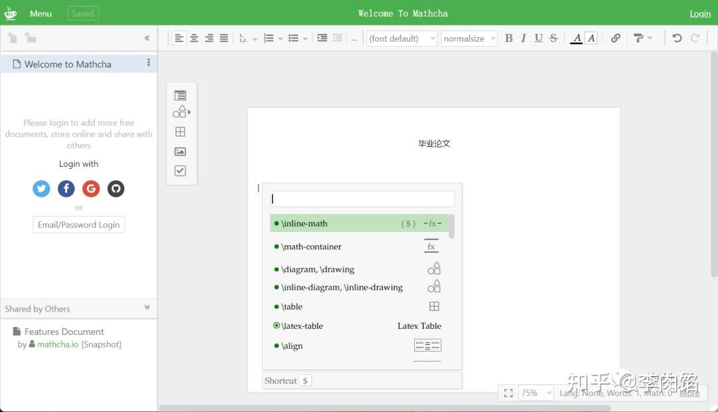Pick the text color
Screen dimensions: 718x412
tap(576, 39)
